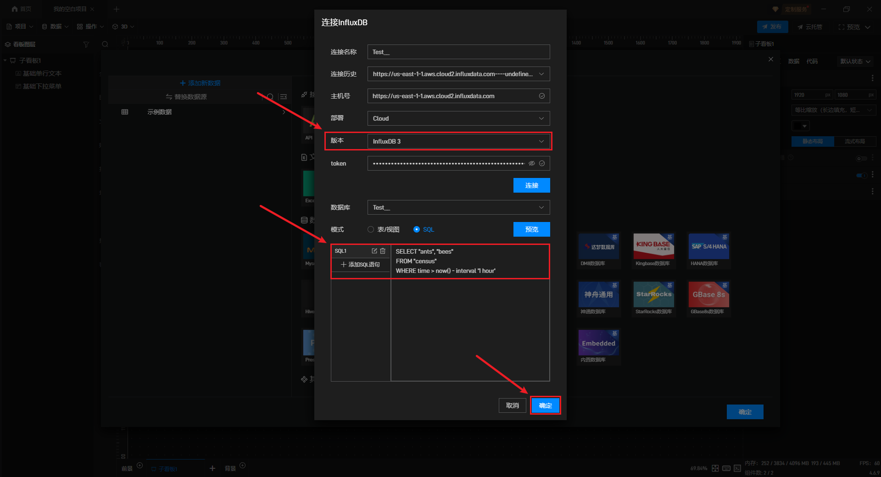This screenshot has height=477, width=881.
Task: Select the Embedded built-in database tile
Action: click(598, 343)
